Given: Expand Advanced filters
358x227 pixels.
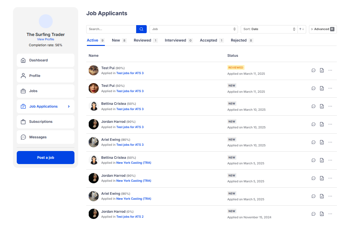Looking at the screenshot, I should (323, 29).
